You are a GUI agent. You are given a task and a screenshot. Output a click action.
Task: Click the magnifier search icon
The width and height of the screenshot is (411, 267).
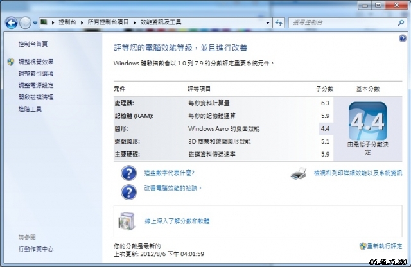[x=401, y=23]
